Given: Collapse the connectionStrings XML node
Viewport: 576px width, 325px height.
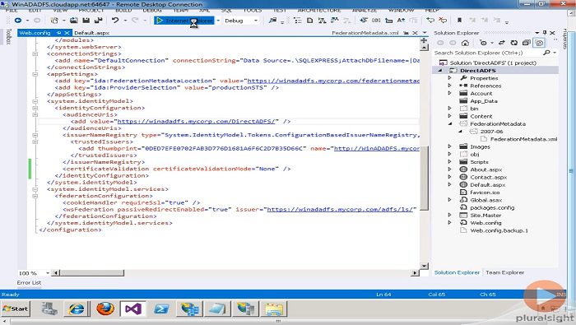Looking at the screenshot, I should (35, 53).
